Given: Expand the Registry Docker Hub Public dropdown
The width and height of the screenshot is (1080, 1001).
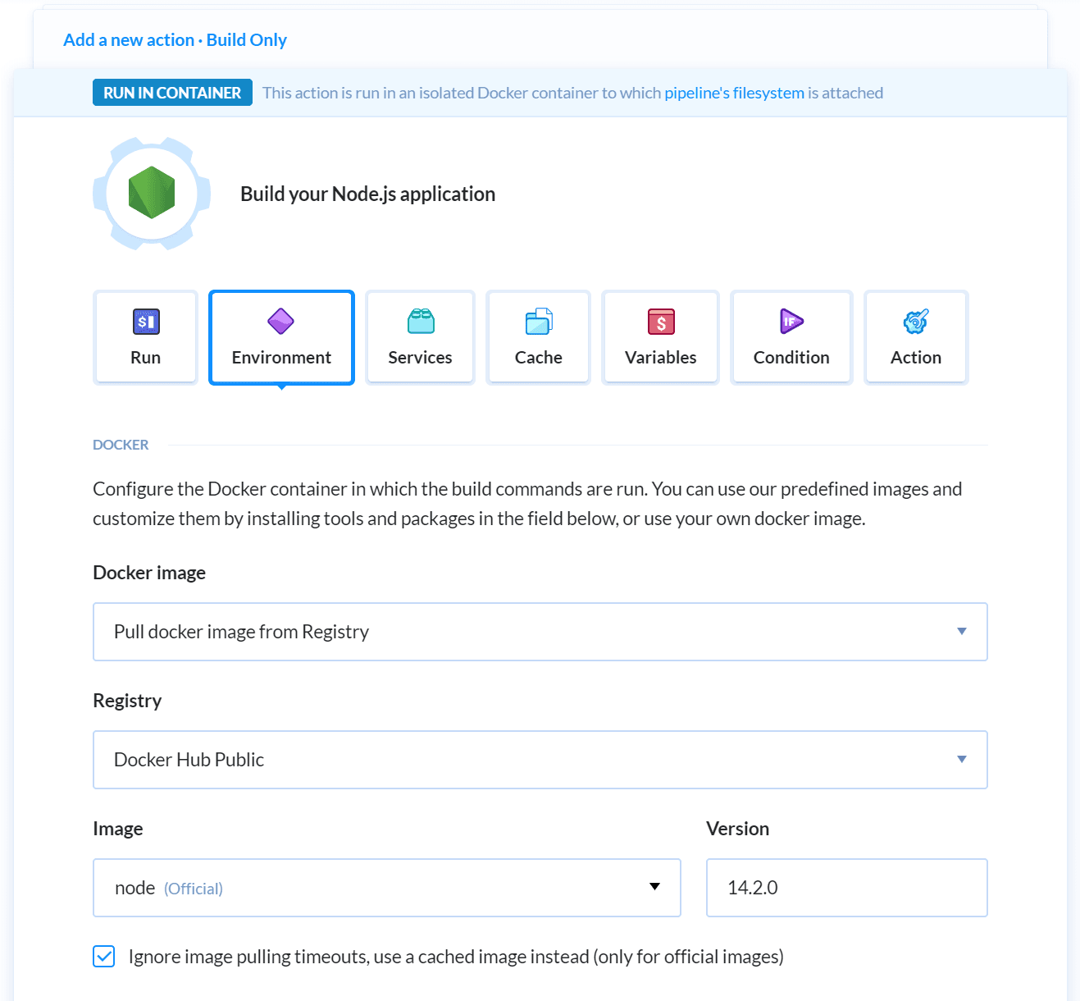Looking at the screenshot, I should tap(540, 760).
